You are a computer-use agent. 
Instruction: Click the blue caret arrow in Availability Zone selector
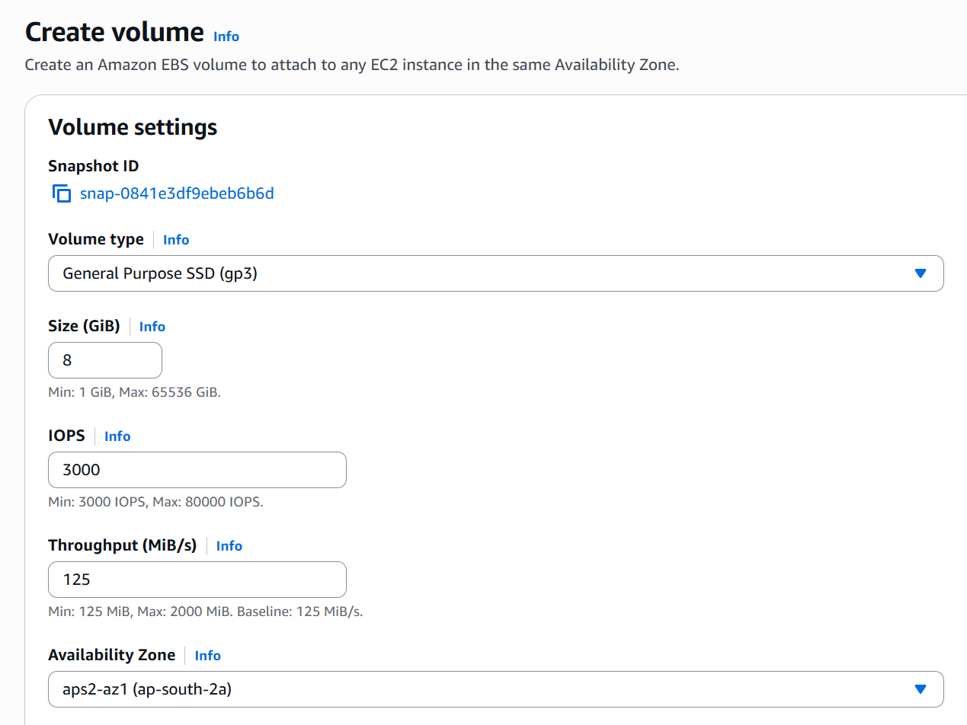click(x=920, y=689)
